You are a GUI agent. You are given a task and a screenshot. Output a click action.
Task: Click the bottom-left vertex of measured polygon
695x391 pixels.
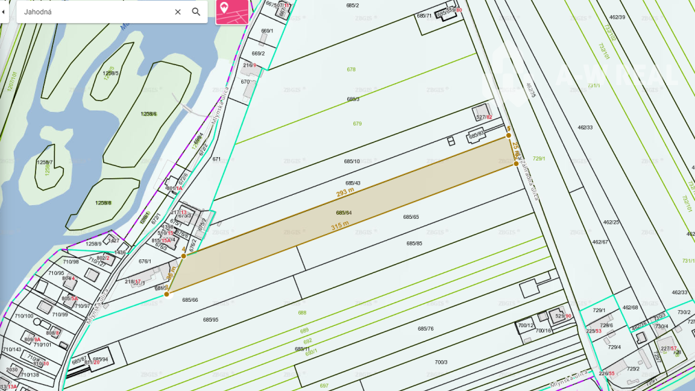[x=166, y=294]
